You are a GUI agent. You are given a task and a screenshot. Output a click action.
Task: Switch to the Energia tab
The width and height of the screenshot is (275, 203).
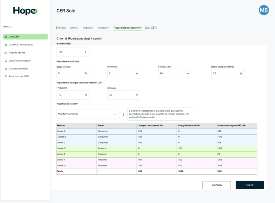[x=61, y=28]
